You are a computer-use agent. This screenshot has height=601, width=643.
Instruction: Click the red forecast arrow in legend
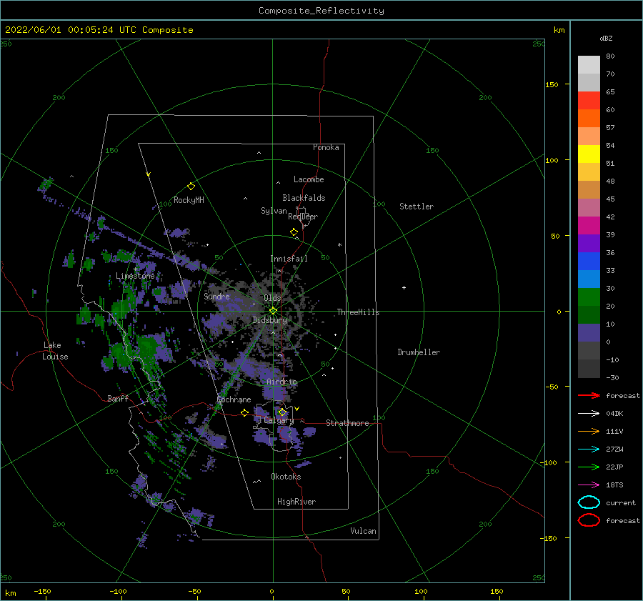589,395
